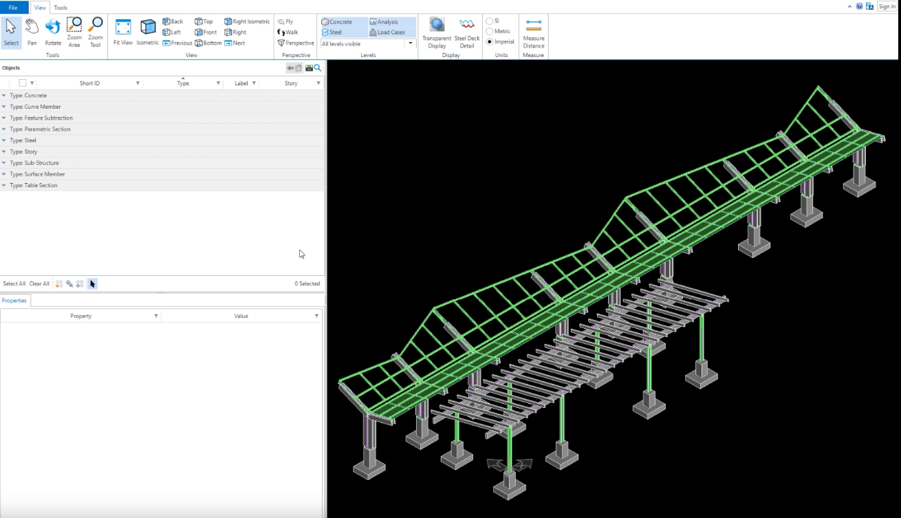
Task: Open the help question mark icon
Action: coord(859,6)
